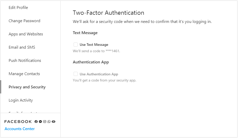The image size is (238, 138).
Task: Open the Accounts Center link
Action: pos(20,129)
